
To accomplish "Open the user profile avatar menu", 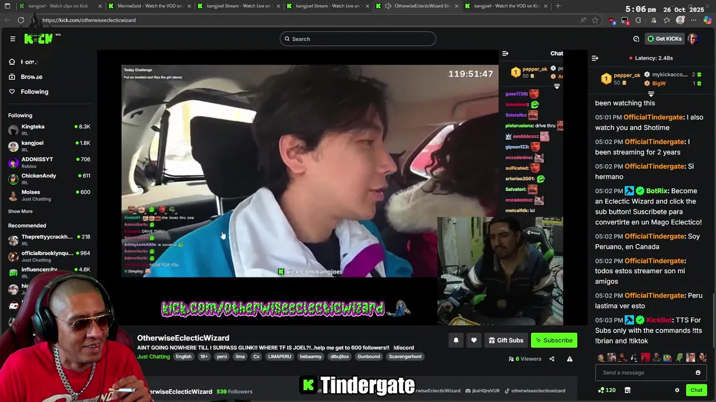I will [x=693, y=39].
